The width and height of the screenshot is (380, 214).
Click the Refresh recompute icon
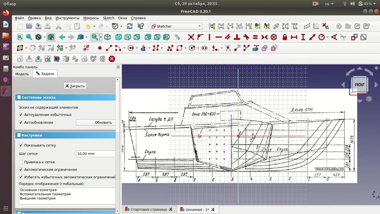click(130, 26)
